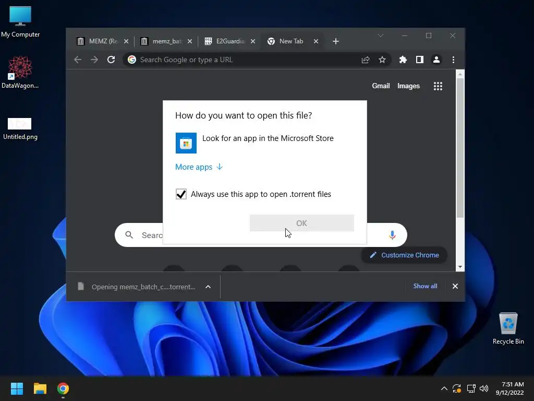Click Customize Chrome button
The width and height of the screenshot is (534, 401).
404,255
